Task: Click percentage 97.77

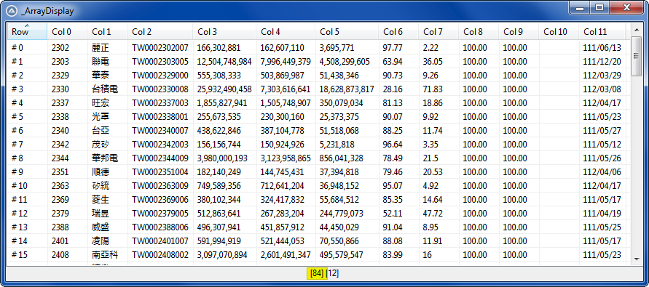Action: click(x=393, y=47)
